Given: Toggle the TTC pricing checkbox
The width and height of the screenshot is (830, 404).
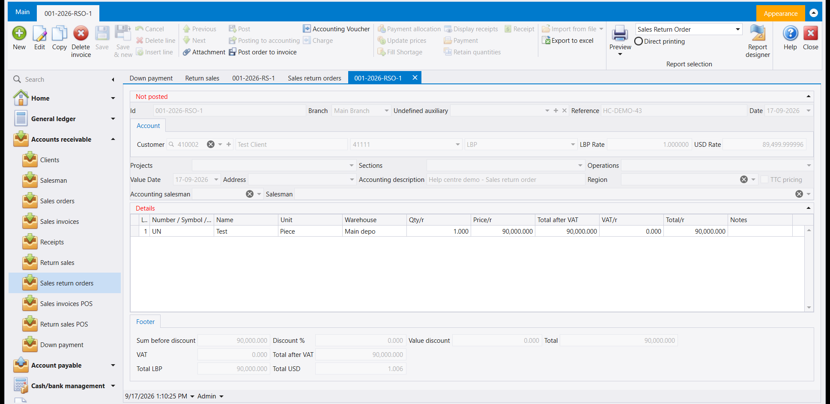Looking at the screenshot, I should click(764, 180).
